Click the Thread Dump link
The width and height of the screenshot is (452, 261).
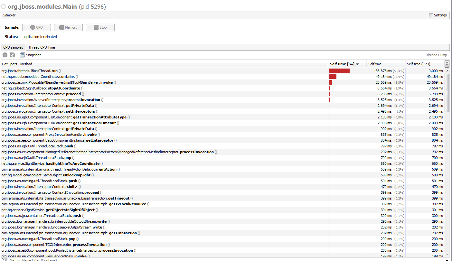click(x=437, y=55)
